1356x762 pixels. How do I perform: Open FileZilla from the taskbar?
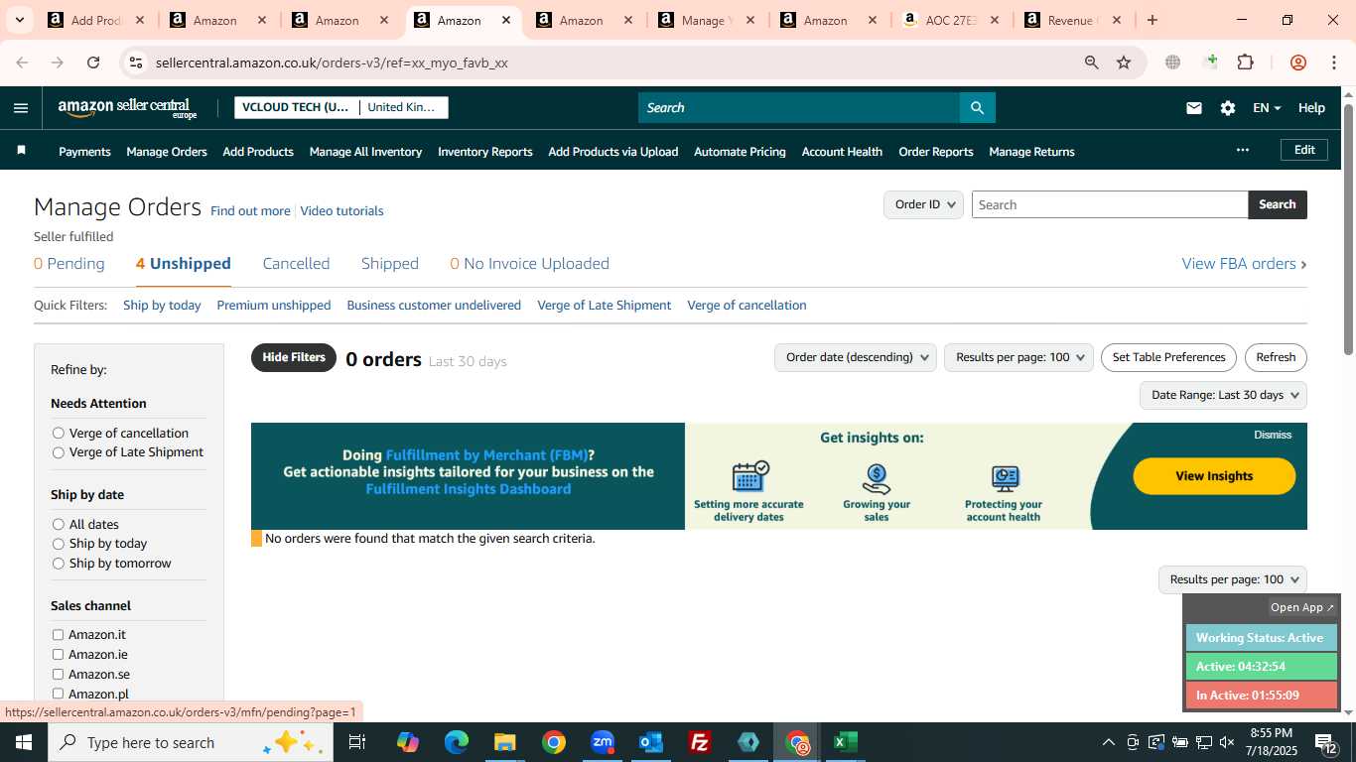pyautogui.click(x=700, y=742)
